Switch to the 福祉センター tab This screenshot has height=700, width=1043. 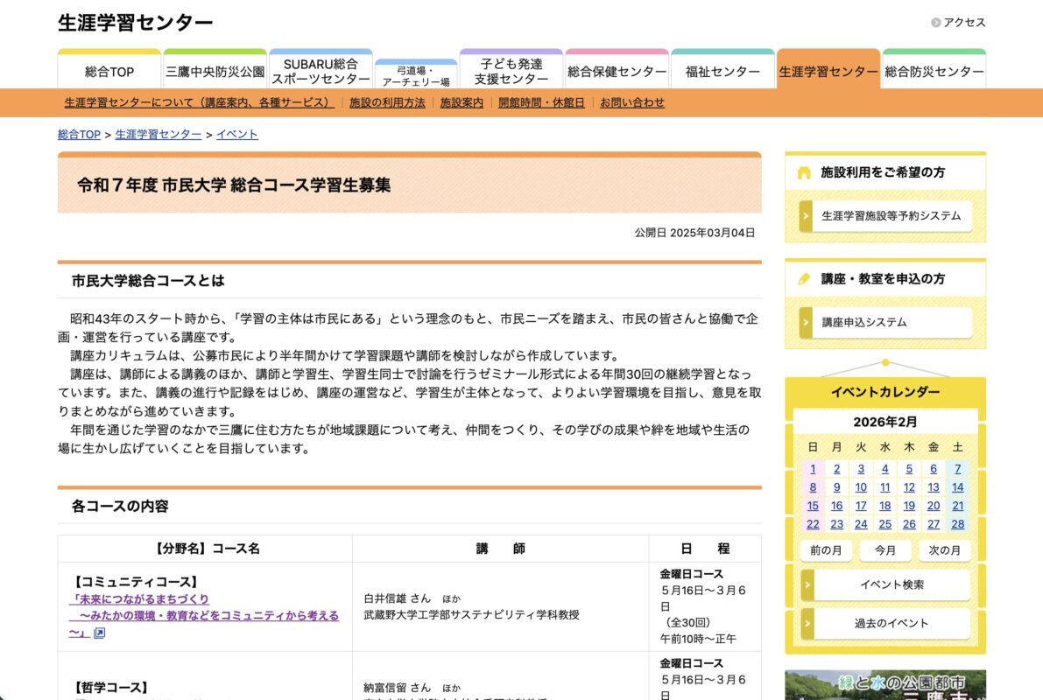[x=722, y=72]
